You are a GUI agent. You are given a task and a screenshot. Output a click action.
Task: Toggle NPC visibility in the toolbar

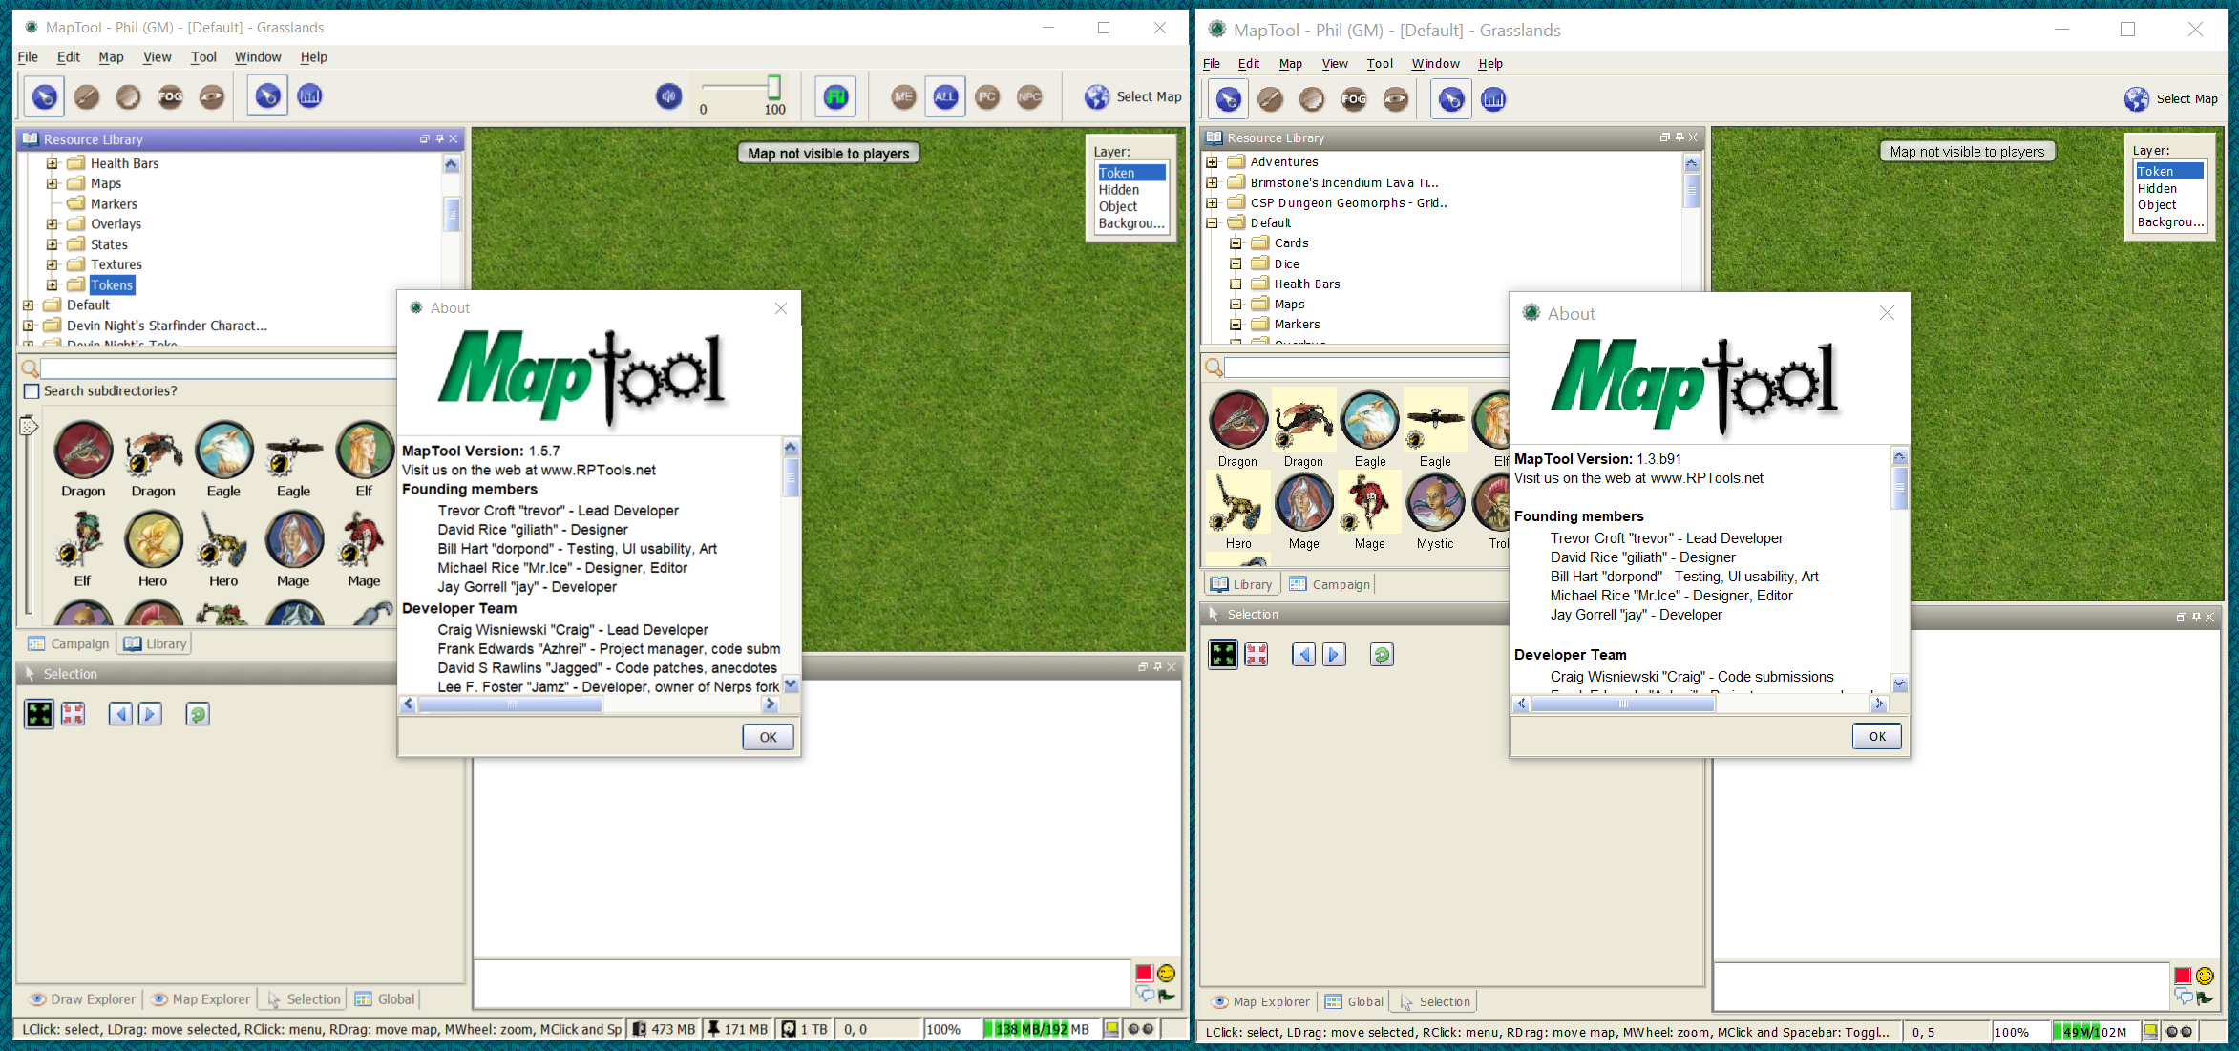pos(1029,96)
